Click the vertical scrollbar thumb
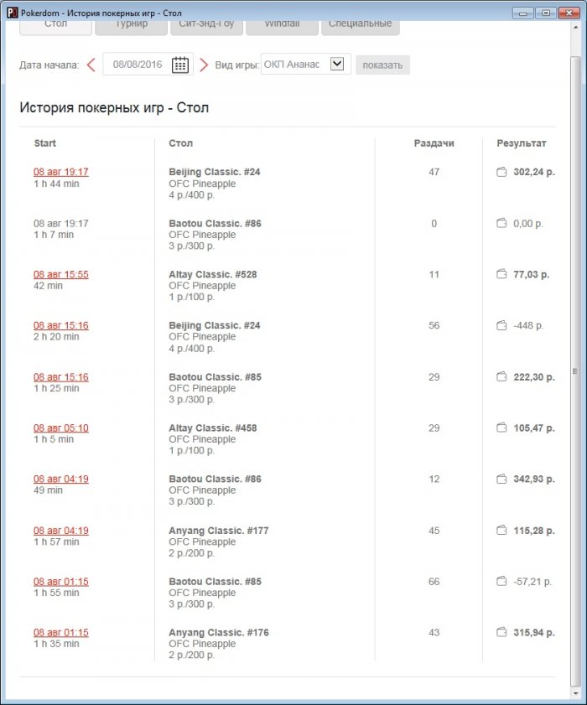587x705 pixels. click(x=575, y=371)
